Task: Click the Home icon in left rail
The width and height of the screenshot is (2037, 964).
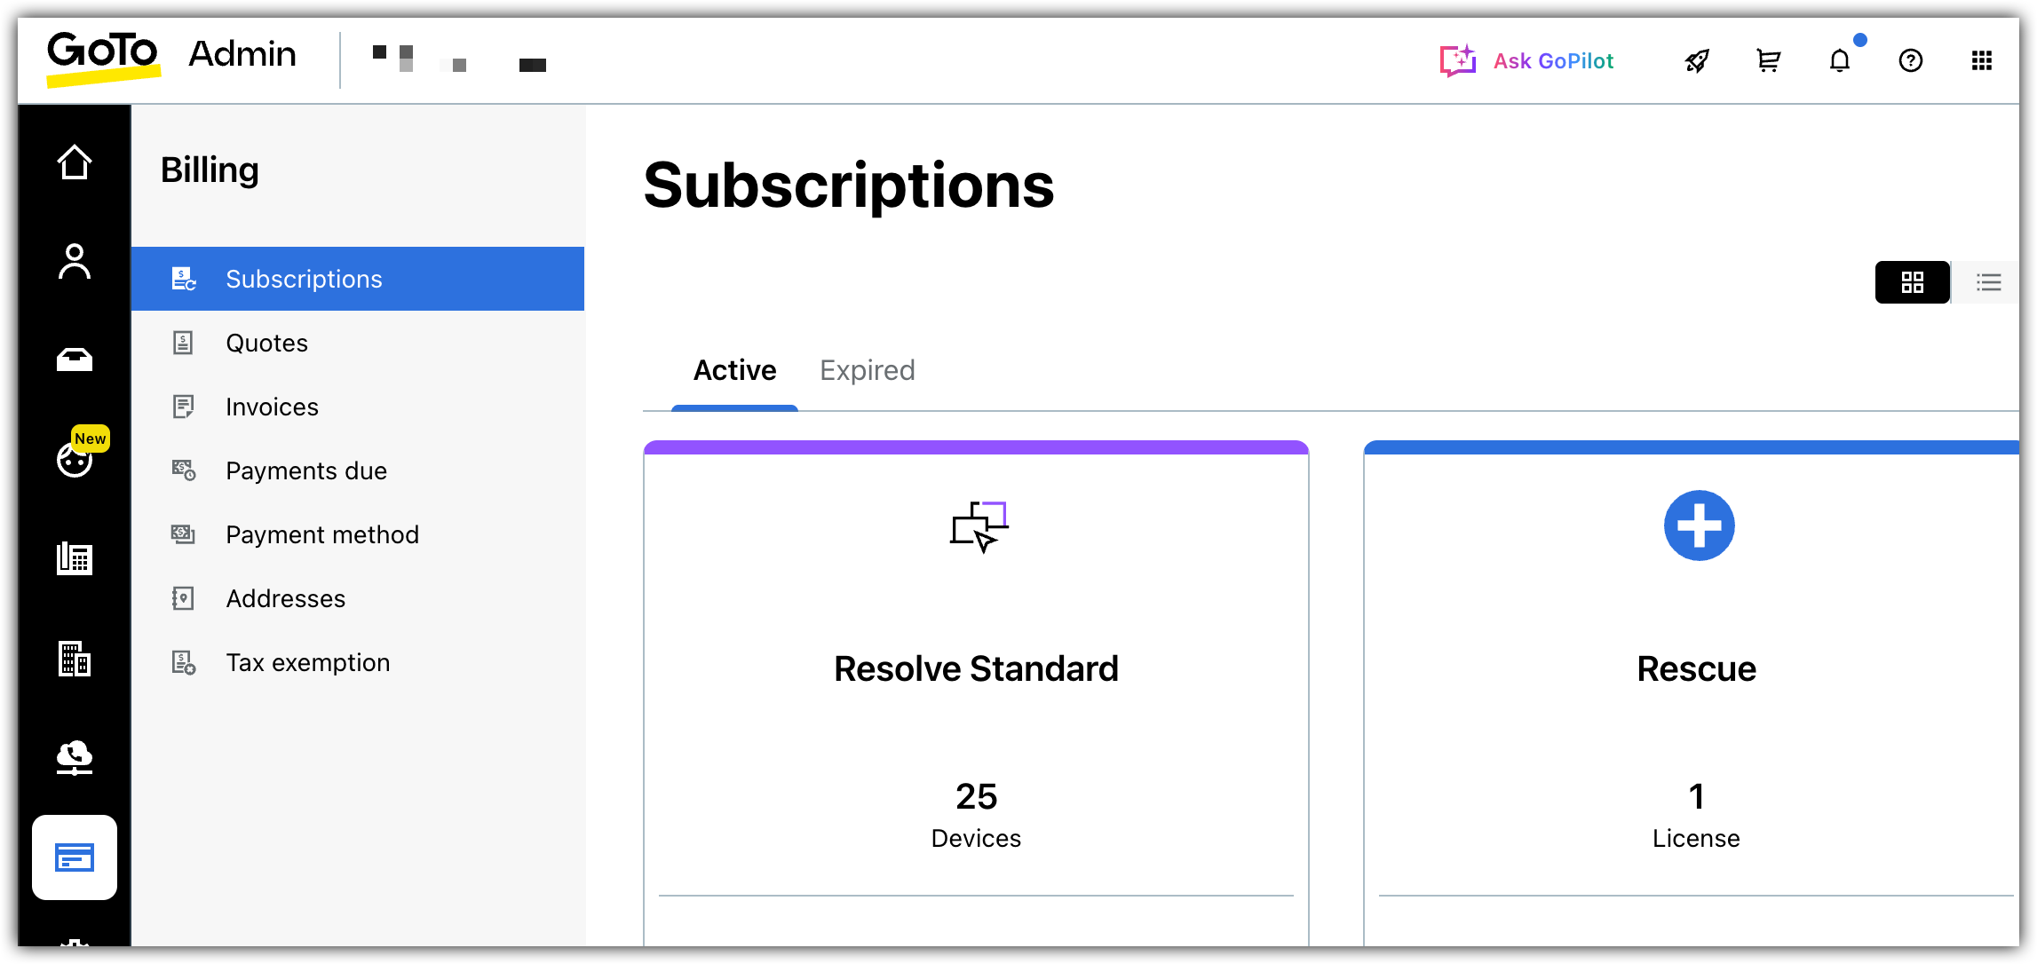Action: (75, 162)
